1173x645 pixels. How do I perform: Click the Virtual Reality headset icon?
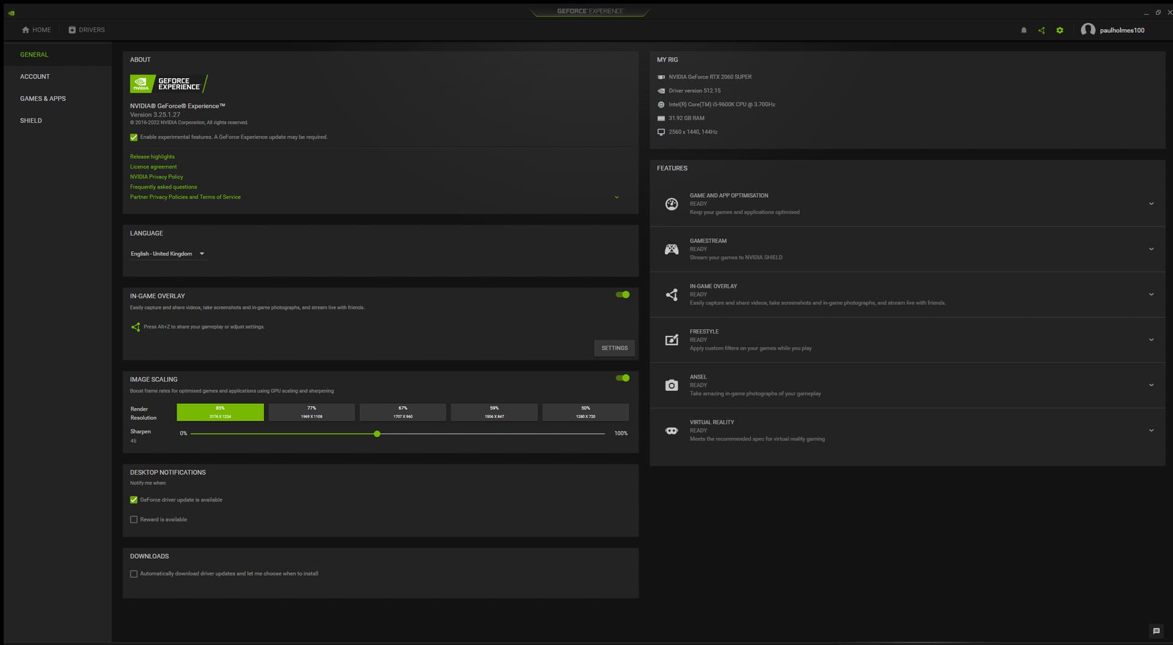tap(671, 431)
